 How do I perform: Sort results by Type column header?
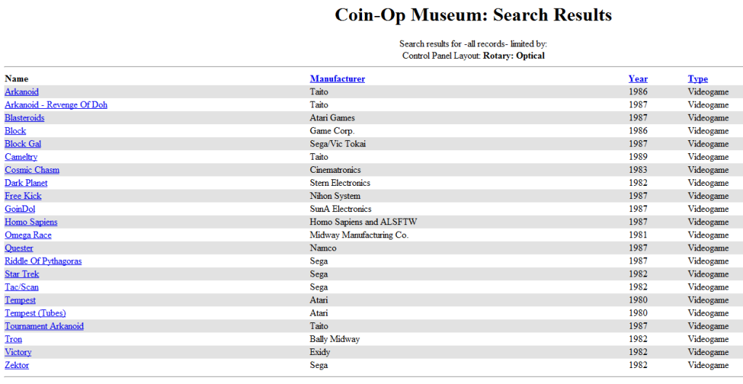click(x=697, y=79)
